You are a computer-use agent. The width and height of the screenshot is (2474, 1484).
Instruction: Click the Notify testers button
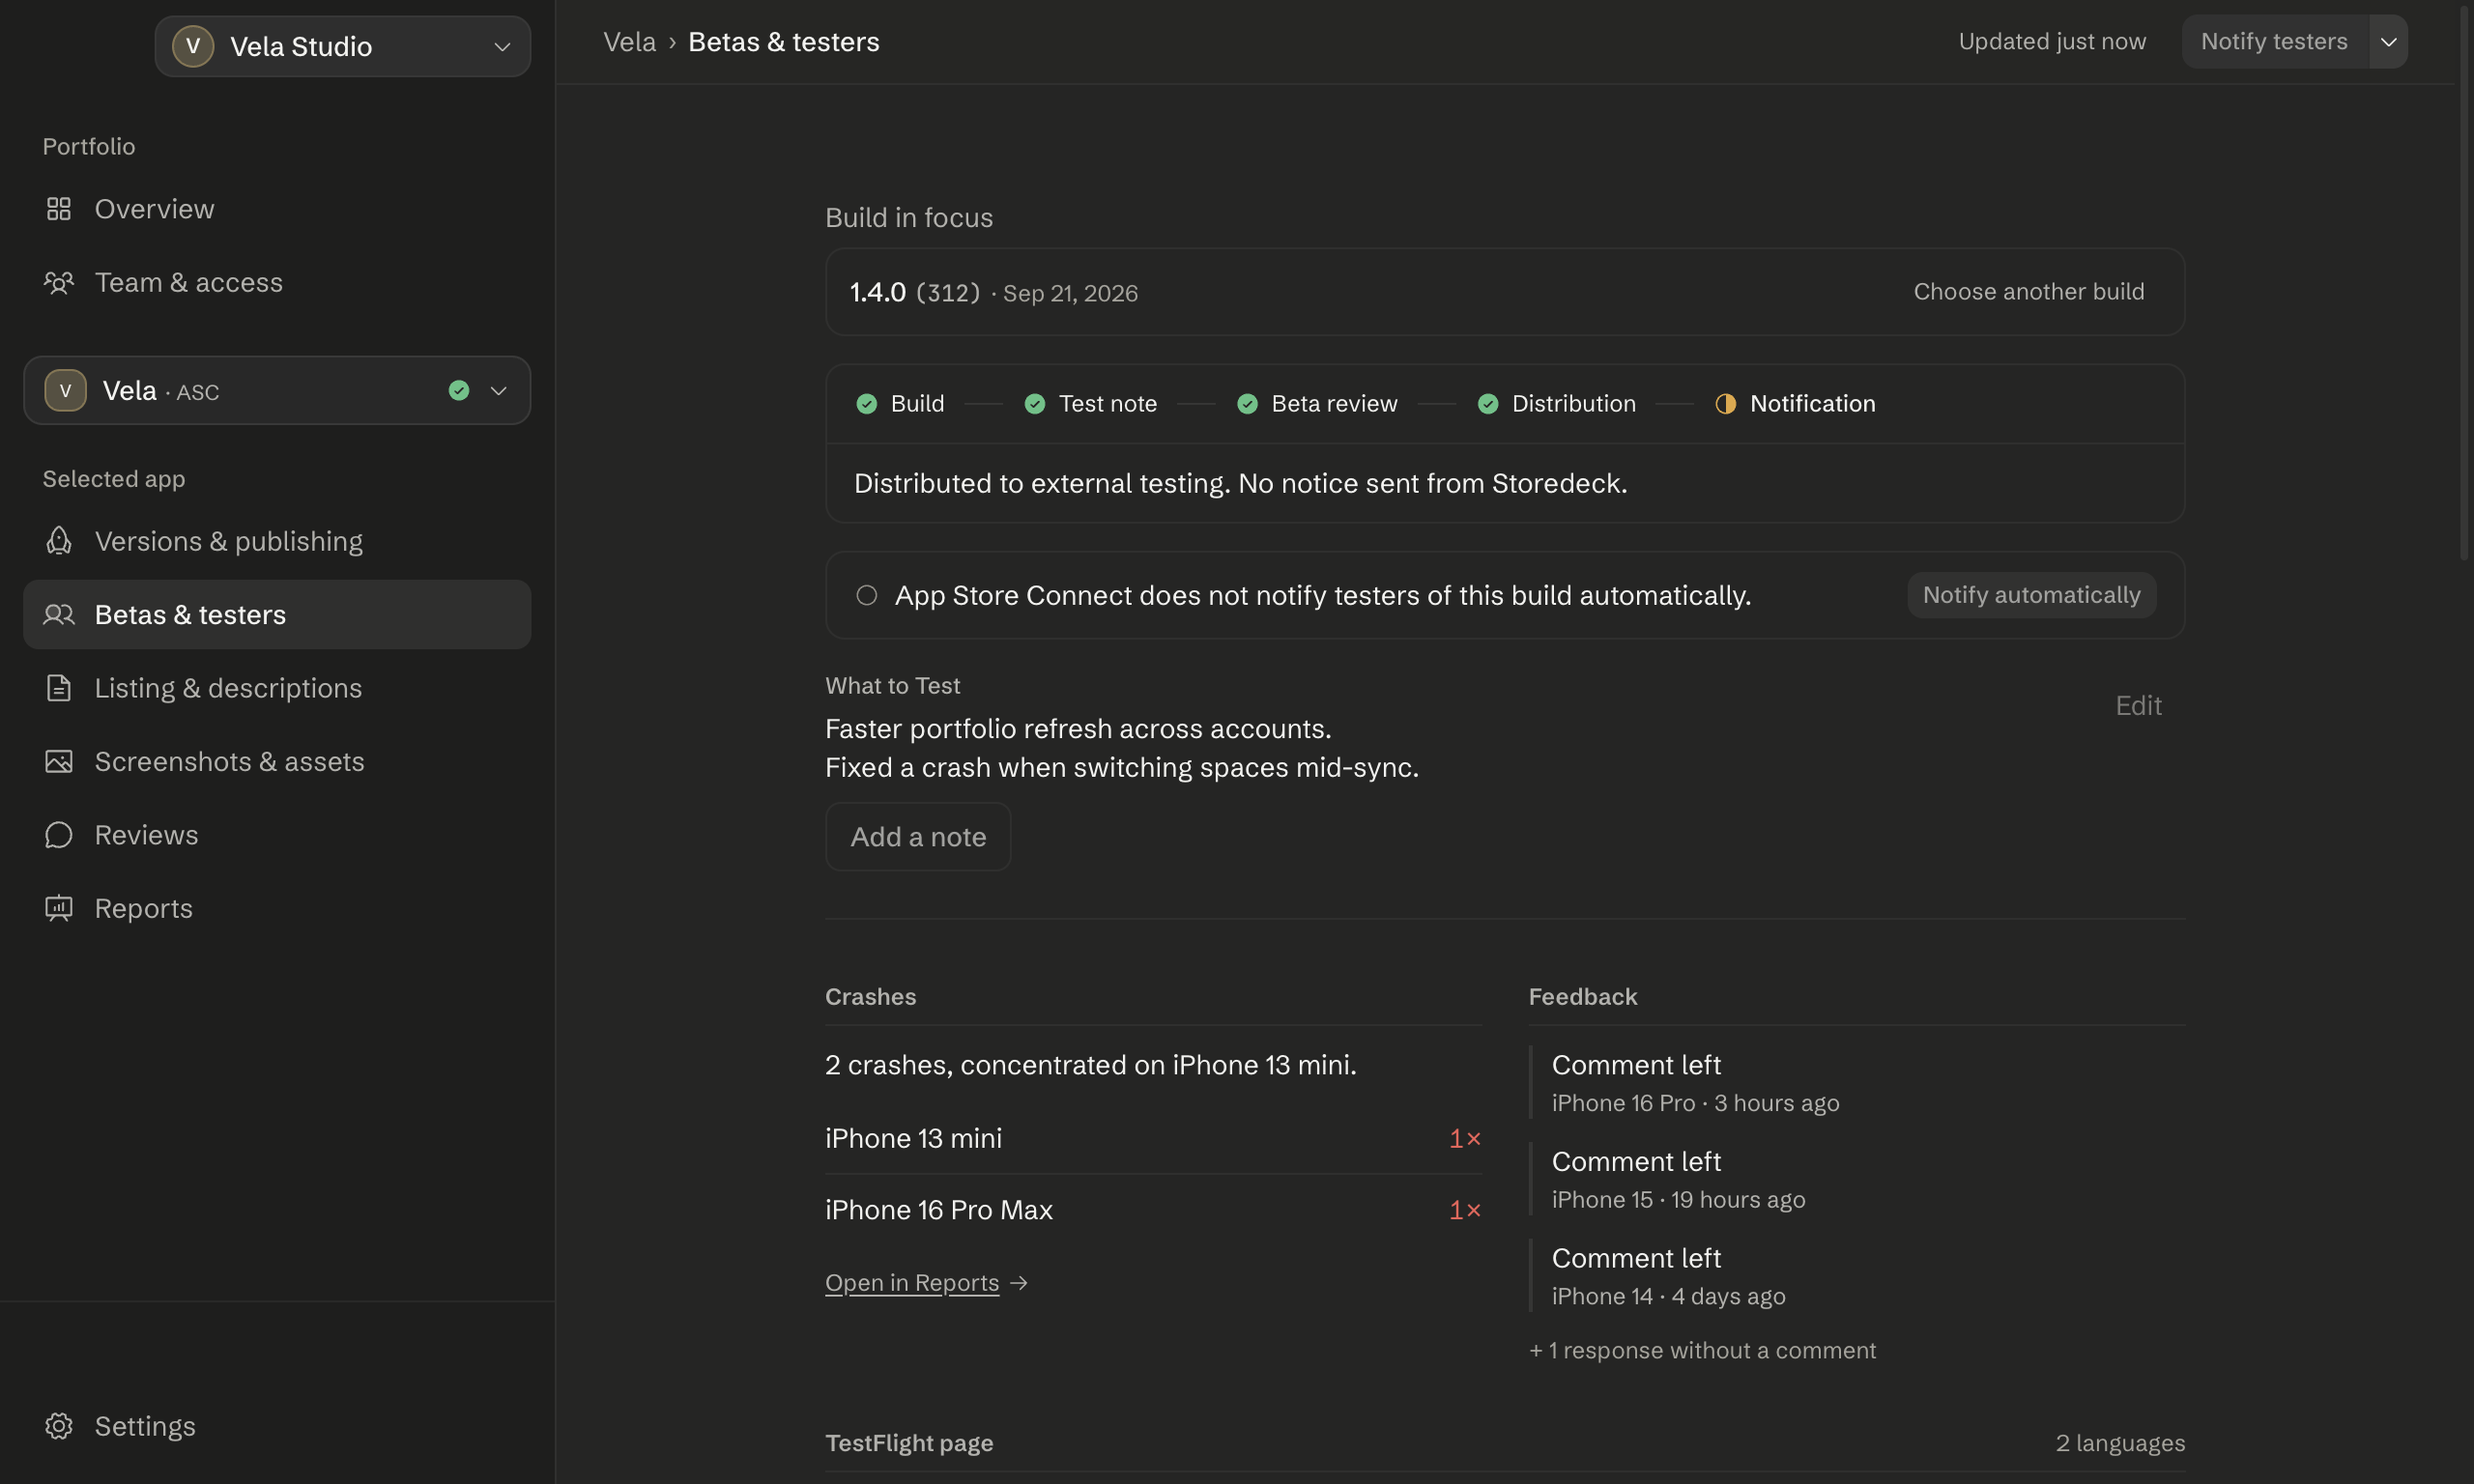[2274, 42]
